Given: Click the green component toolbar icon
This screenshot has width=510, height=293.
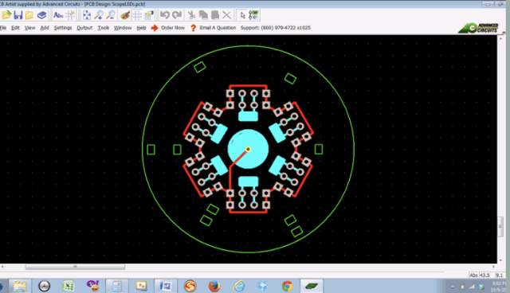Looking at the screenshot, I should (253, 15).
